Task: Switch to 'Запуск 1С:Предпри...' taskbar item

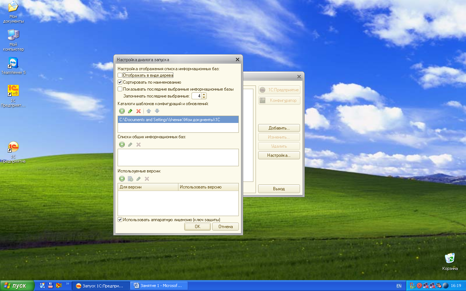Action: point(101,286)
